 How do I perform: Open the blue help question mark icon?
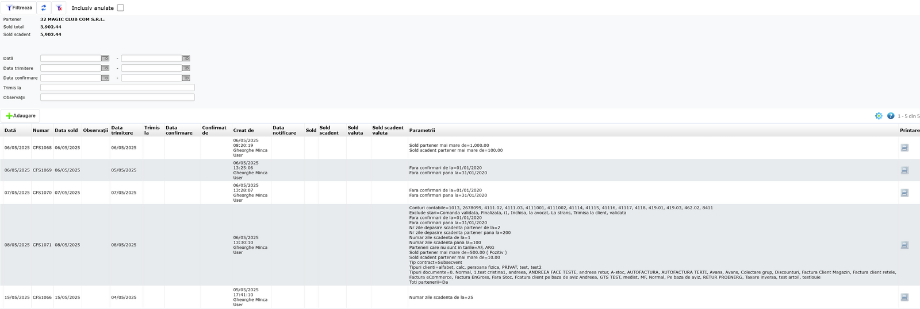click(x=891, y=116)
